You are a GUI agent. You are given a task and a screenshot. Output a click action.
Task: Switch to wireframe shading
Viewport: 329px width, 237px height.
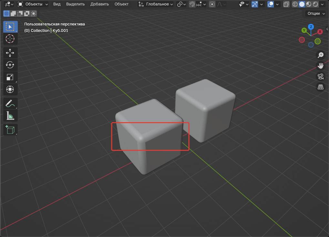(295, 4)
